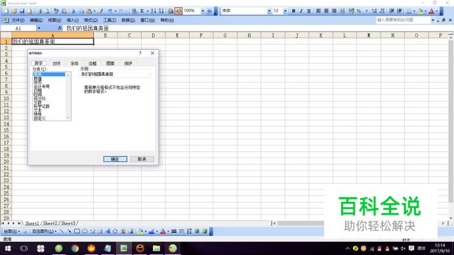
Task: Apply font color red A icon
Action: 432,11
